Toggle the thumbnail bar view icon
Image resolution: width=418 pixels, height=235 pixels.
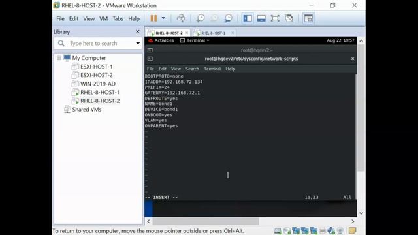[x=261, y=18]
